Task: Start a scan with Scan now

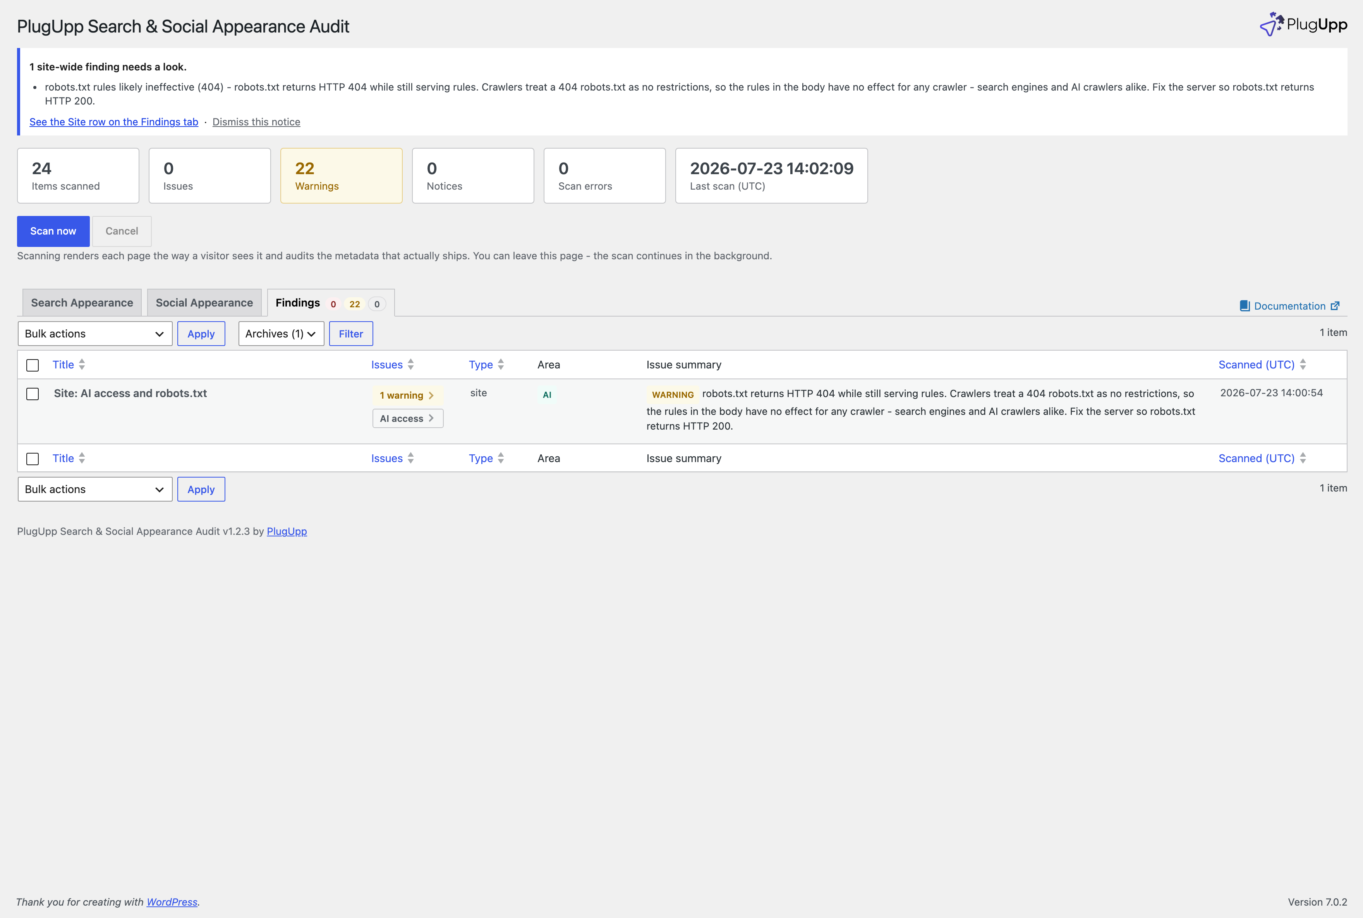Action: click(53, 231)
